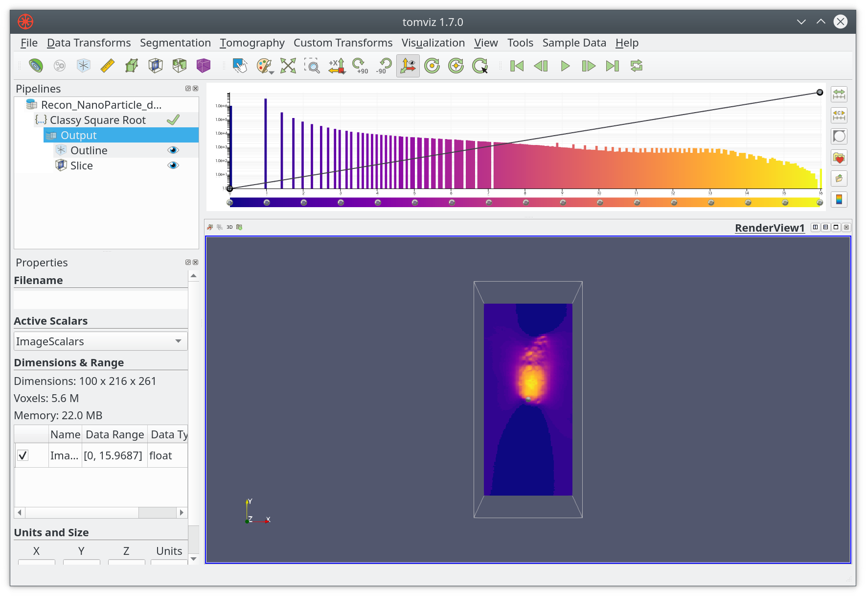Click the Ruler measurement tool icon
This screenshot has width=866, height=596.
tap(107, 66)
